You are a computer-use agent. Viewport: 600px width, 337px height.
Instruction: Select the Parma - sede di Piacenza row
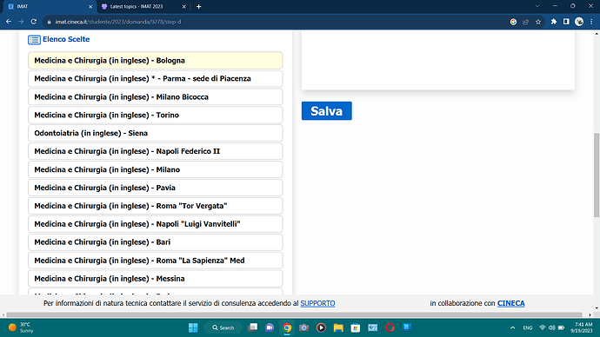(156, 79)
